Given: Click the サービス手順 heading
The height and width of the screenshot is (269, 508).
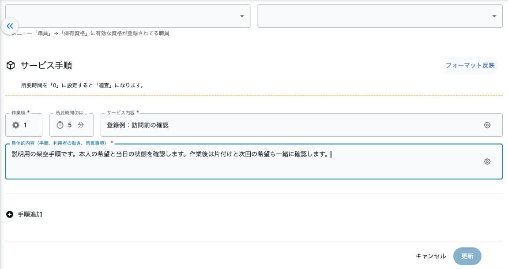Looking at the screenshot, I should (x=46, y=65).
